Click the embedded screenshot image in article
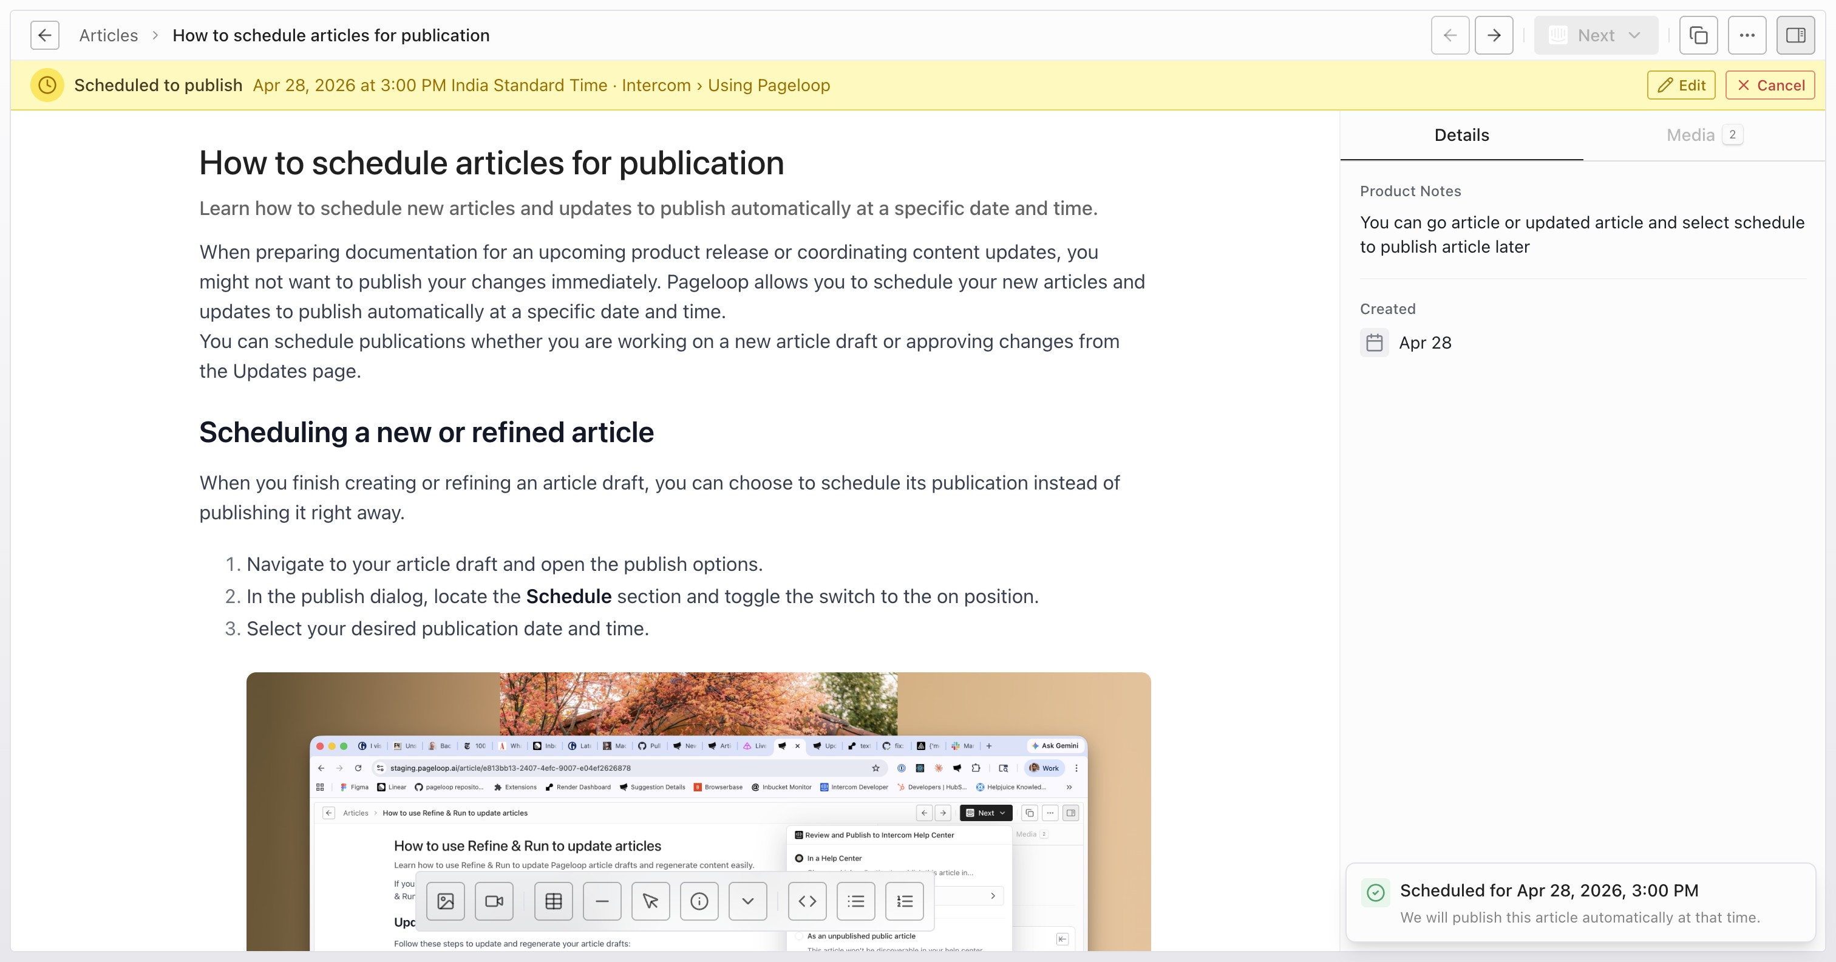This screenshot has height=962, width=1836. pyautogui.click(x=698, y=811)
